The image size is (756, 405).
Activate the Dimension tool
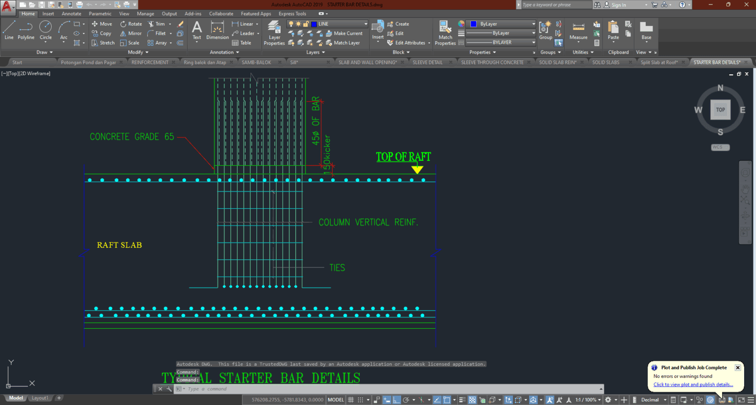(217, 30)
